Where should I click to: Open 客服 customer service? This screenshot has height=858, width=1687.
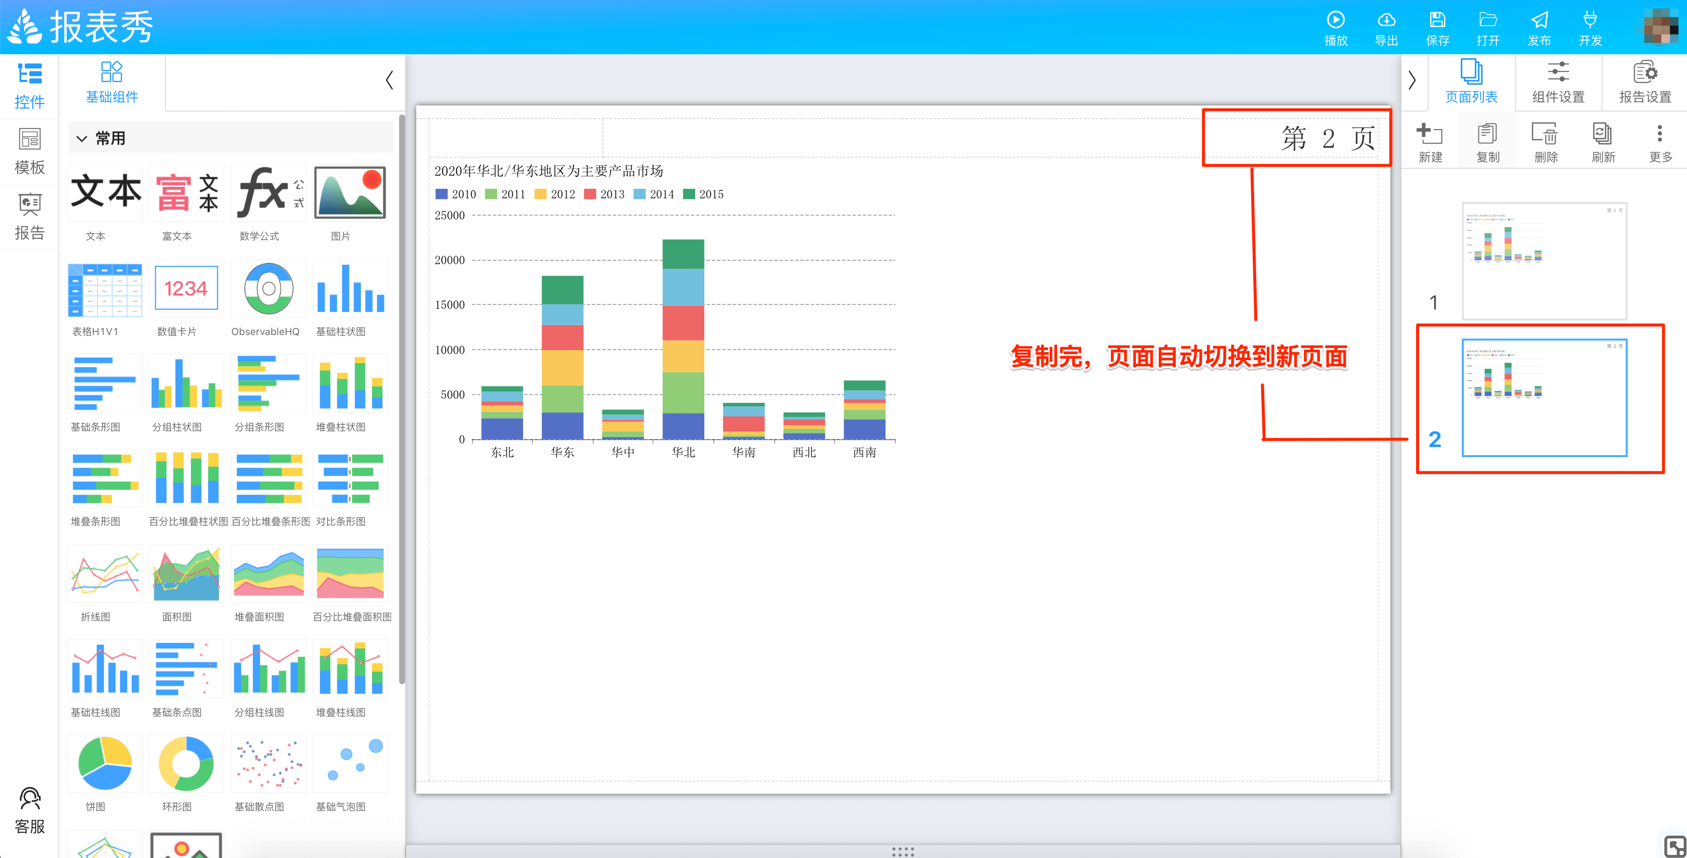(x=30, y=810)
